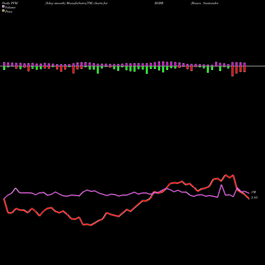Select the Volume legend label
265x265 pixels.
click(x=10, y=7)
